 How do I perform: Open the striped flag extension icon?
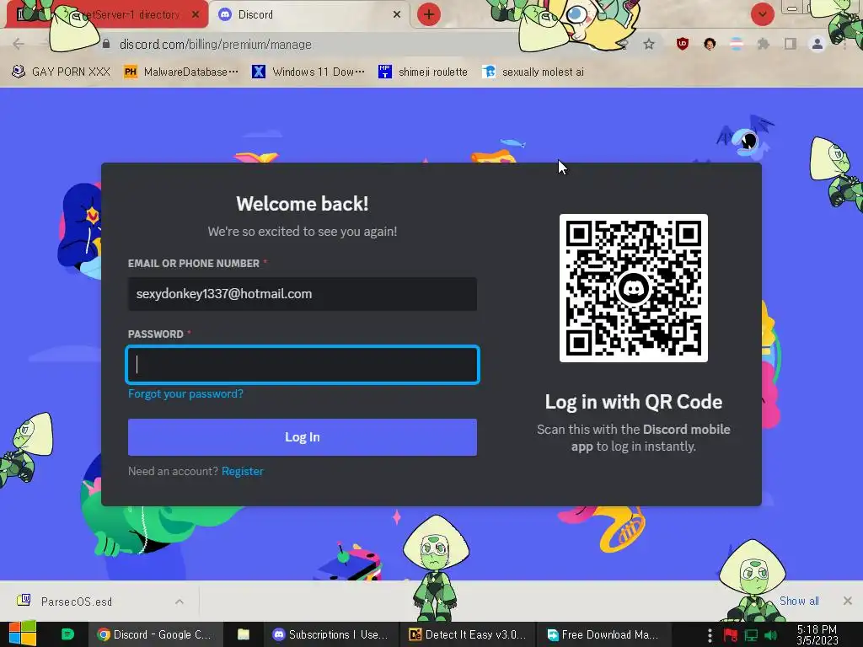737,44
